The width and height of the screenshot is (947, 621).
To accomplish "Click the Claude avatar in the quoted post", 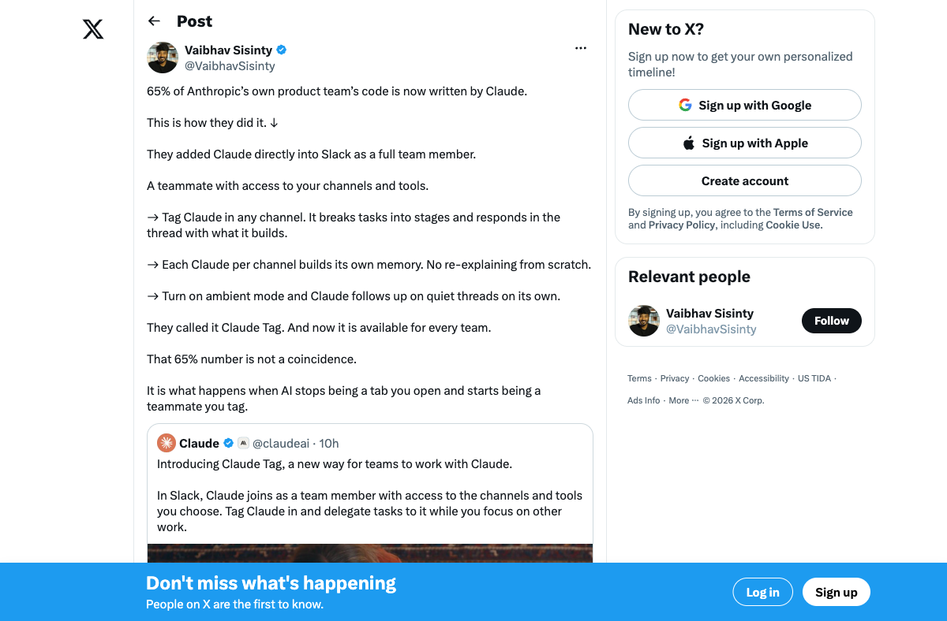I will [167, 443].
